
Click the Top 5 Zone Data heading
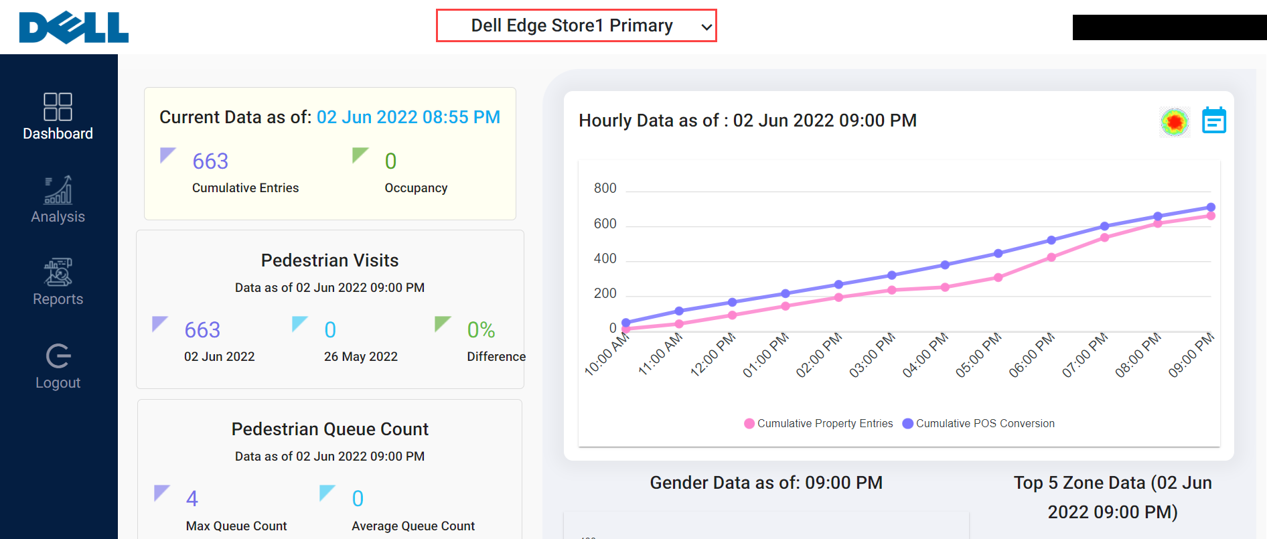[1113, 497]
